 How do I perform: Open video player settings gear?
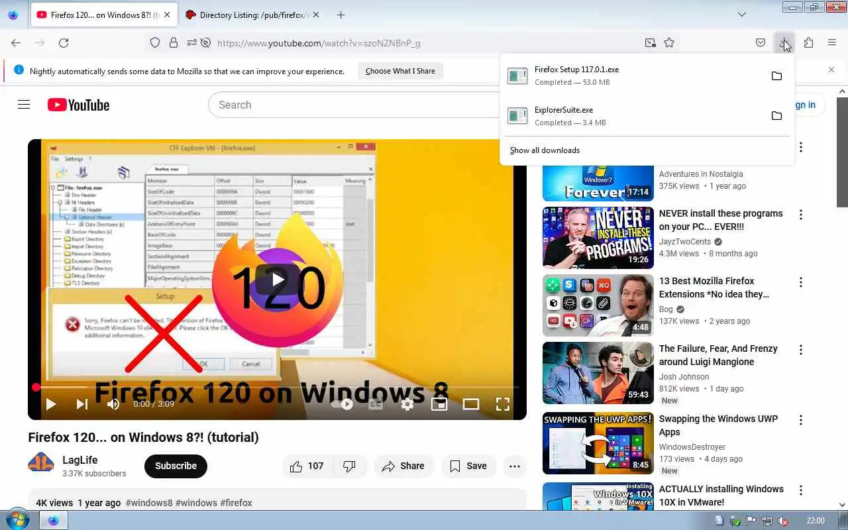[407, 403]
